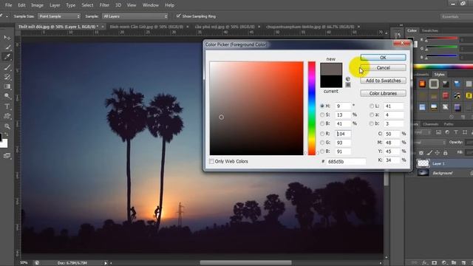Click the switch foreground and background colors icon

[x=7, y=134]
